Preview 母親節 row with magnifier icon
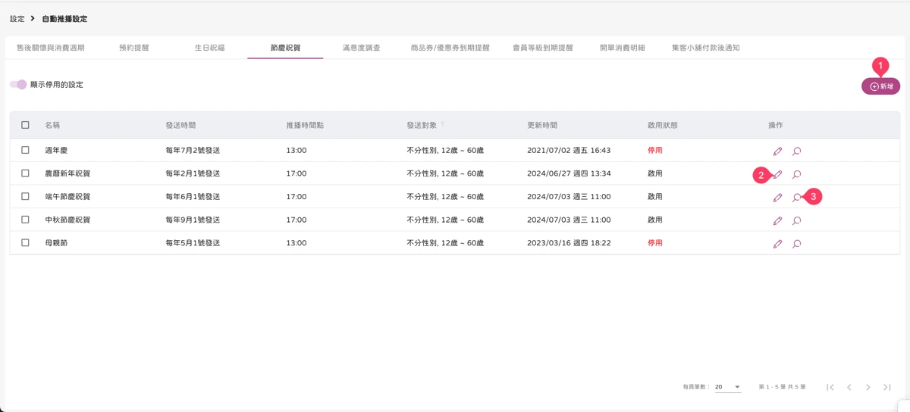The height and width of the screenshot is (412, 910). click(797, 244)
